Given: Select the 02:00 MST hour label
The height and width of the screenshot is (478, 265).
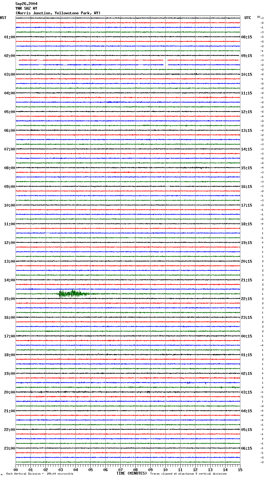Looking at the screenshot, I should click(10, 56).
